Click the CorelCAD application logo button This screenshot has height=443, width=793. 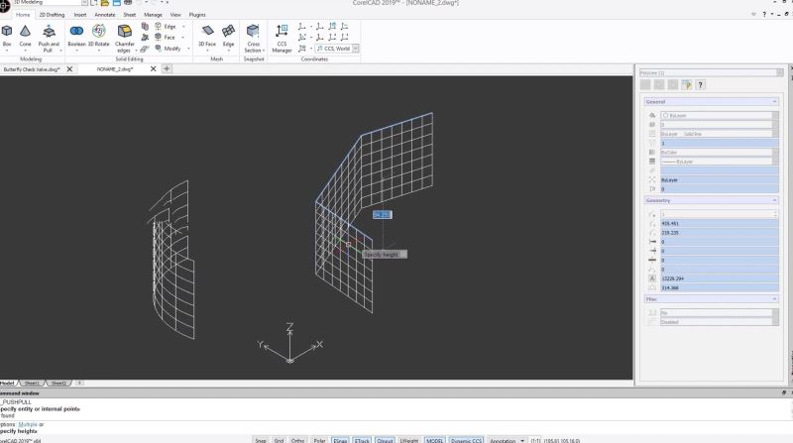click(4, 5)
